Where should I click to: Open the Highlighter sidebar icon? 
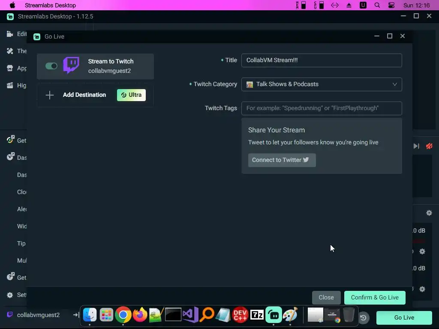coord(10,85)
